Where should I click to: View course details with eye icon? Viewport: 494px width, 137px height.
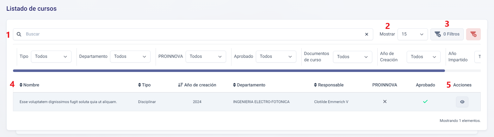point(462,102)
